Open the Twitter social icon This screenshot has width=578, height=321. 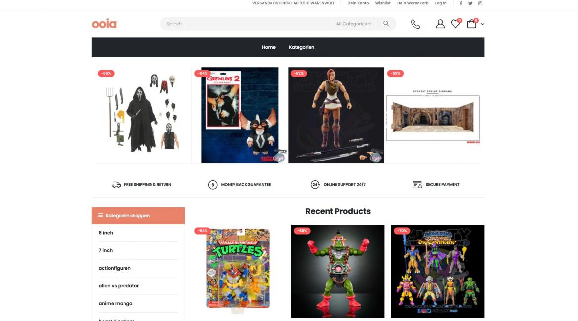470,3
